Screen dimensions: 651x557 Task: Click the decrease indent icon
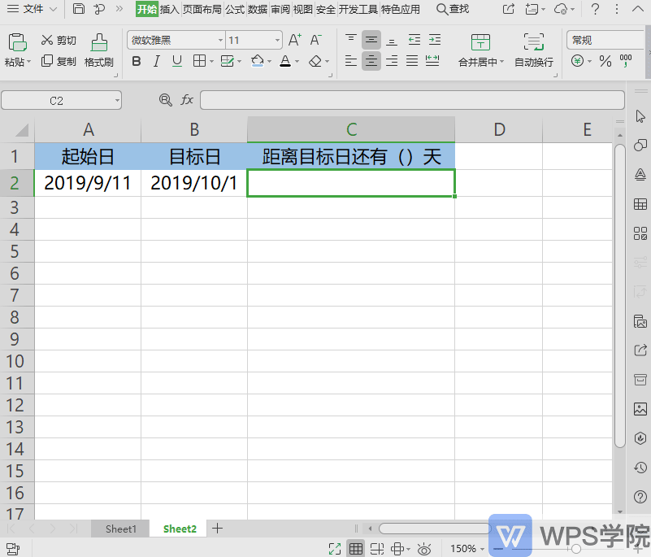[x=414, y=40]
